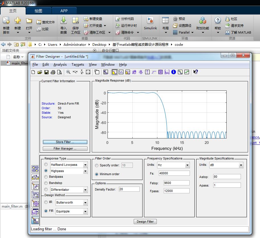Screen dimensions: 260x238
Task: Open session folder icon in Filter Designer
Action: (40, 72)
